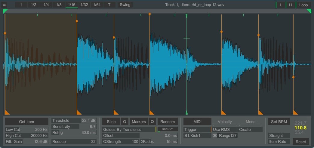
Task: Open the hamburger menu icon
Action: tap(4, 5)
